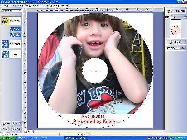Switch to the folder window in taskbar
This screenshot has height=140, width=187.
[x=28, y=138]
